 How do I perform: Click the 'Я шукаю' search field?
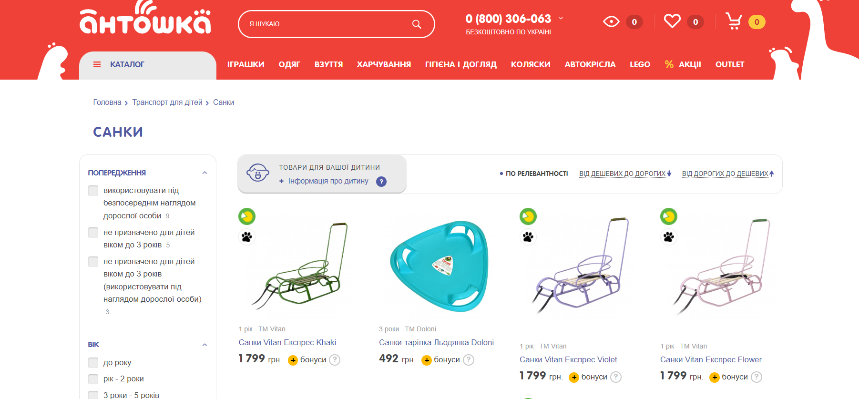pos(324,24)
